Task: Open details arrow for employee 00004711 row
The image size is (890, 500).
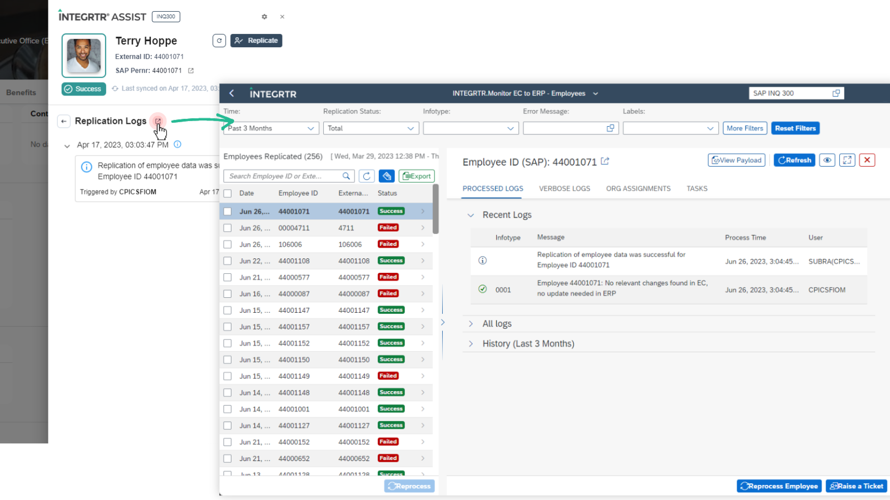Action: click(423, 228)
